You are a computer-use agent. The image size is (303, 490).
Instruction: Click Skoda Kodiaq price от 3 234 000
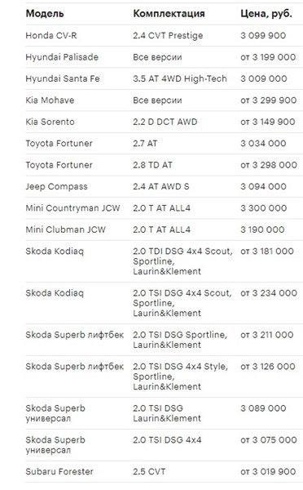coord(269,293)
